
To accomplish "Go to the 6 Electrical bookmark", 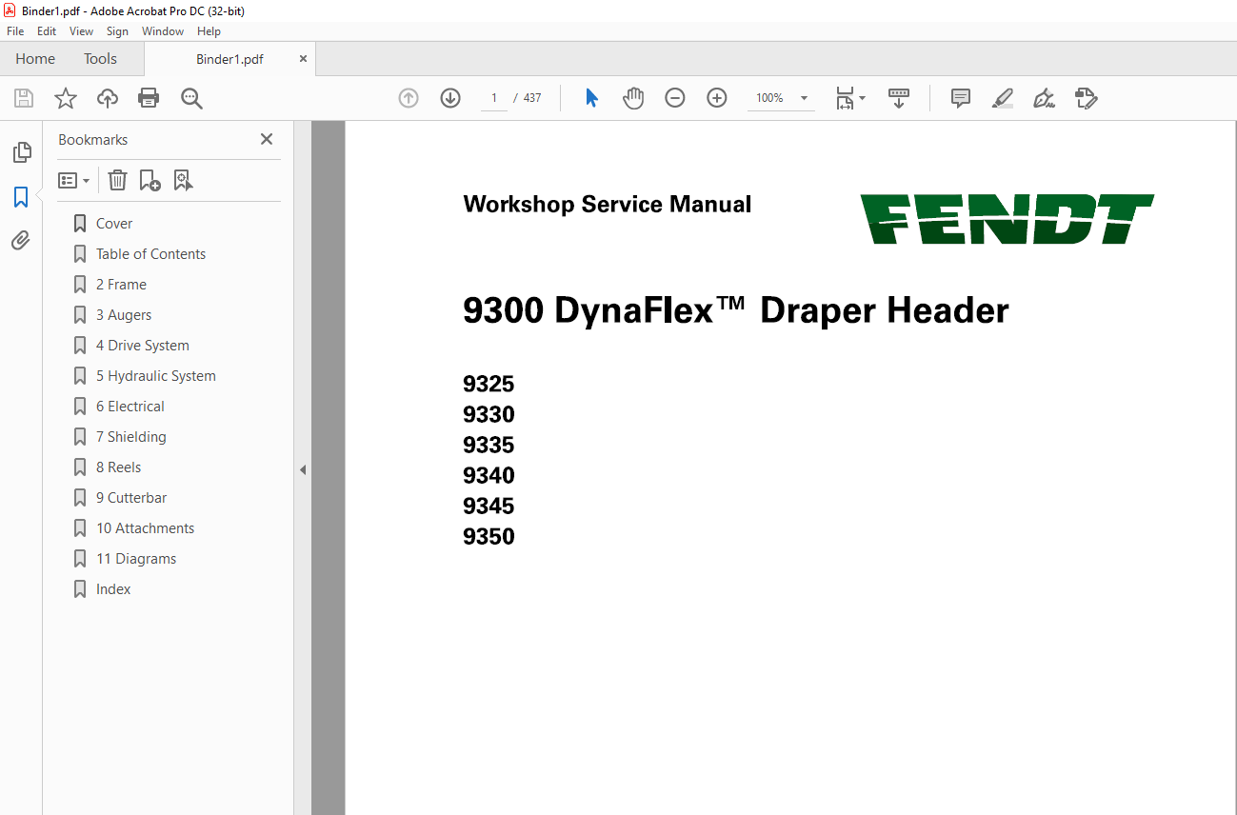I will [130, 407].
